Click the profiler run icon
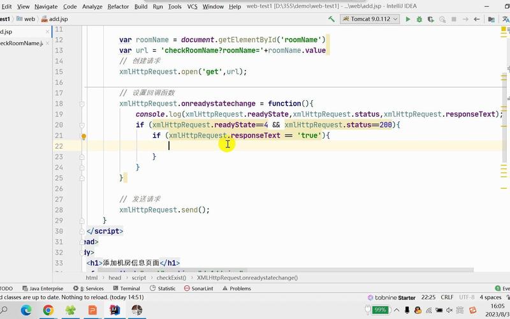Image resolution: width=510 pixels, height=319 pixels. (x=442, y=19)
